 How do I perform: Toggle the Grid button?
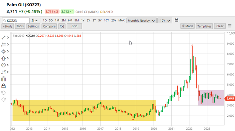pyautogui.click(x=75, y=26)
